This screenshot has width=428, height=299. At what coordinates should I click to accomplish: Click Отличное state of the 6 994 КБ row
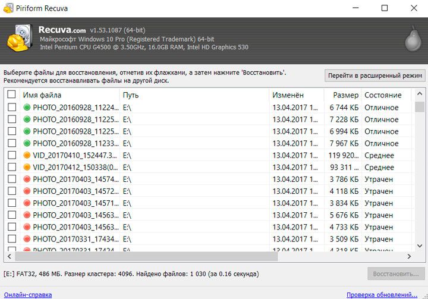click(381, 131)
